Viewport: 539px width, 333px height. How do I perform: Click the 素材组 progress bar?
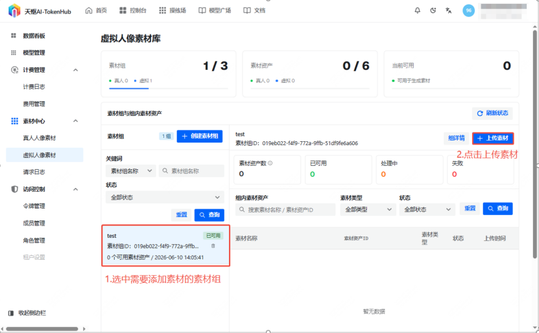pyautogui.click(x=169, y=89)
